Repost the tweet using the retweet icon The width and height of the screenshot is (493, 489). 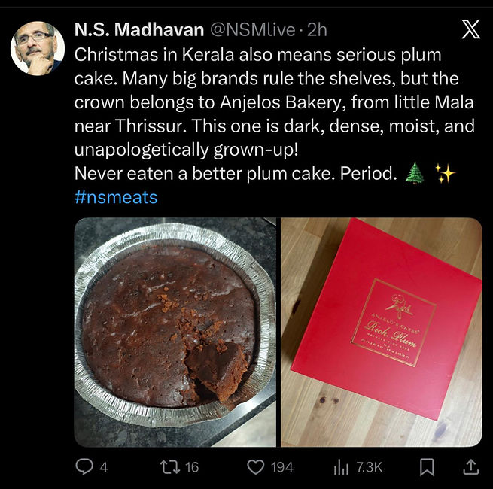(x=169, y=467)
